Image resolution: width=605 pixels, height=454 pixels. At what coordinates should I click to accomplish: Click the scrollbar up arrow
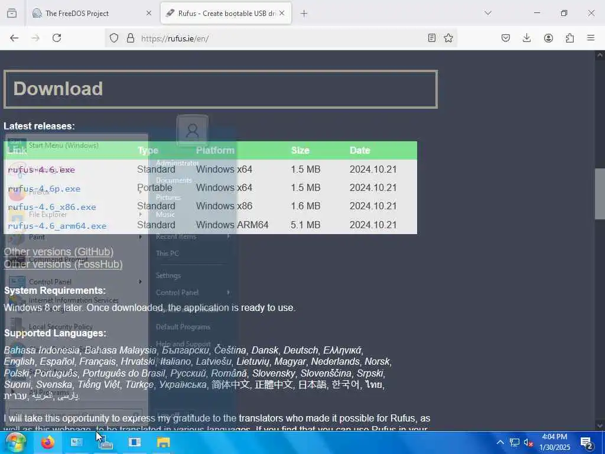coord(600,55)
